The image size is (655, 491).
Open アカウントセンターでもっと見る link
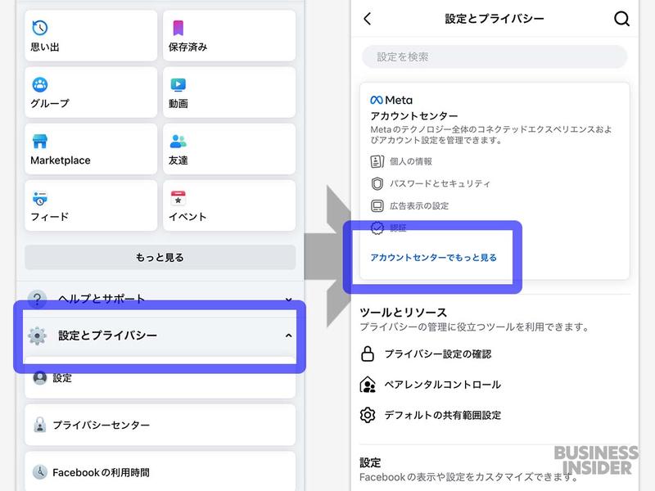[x=433, y=258]
